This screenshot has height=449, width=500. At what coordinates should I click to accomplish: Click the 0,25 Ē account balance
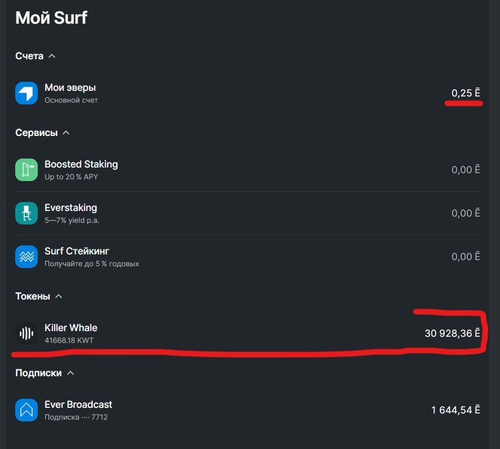coord(466,93)
